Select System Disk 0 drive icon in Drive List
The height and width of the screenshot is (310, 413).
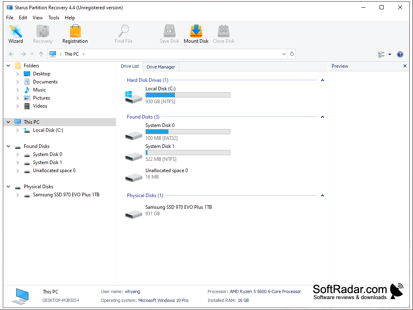(133, 135)
